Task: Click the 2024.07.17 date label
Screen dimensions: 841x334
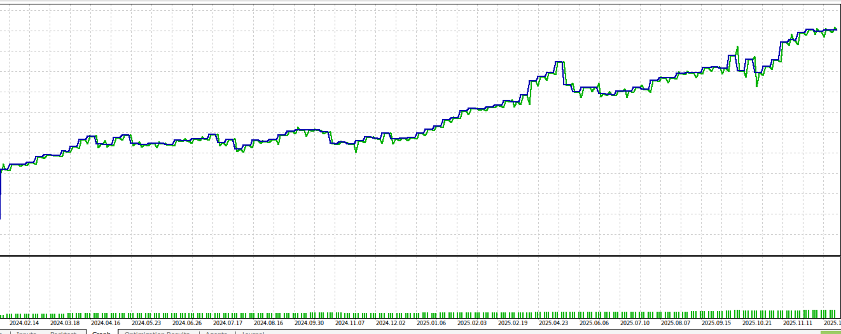Action: [228, 323]
